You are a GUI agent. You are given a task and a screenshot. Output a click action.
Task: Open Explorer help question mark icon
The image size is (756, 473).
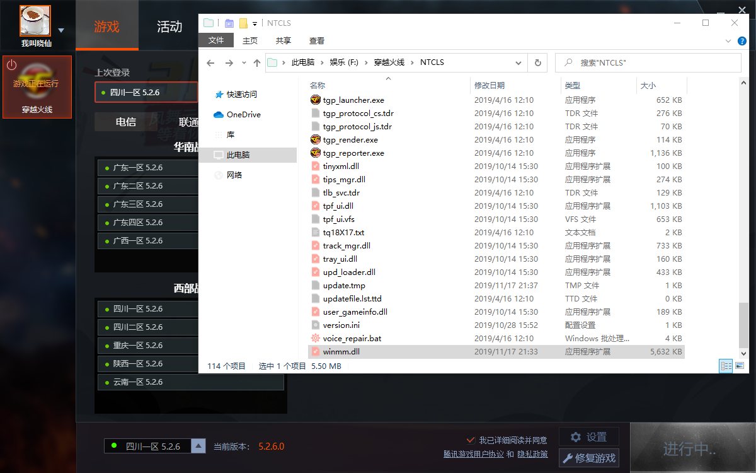[x=742, y=40]
